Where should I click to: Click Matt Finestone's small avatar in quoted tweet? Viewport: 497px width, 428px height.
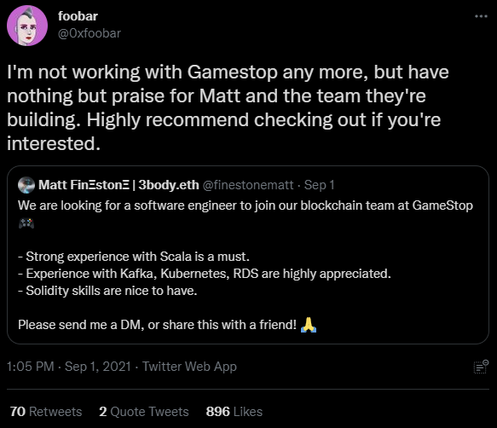26,185
